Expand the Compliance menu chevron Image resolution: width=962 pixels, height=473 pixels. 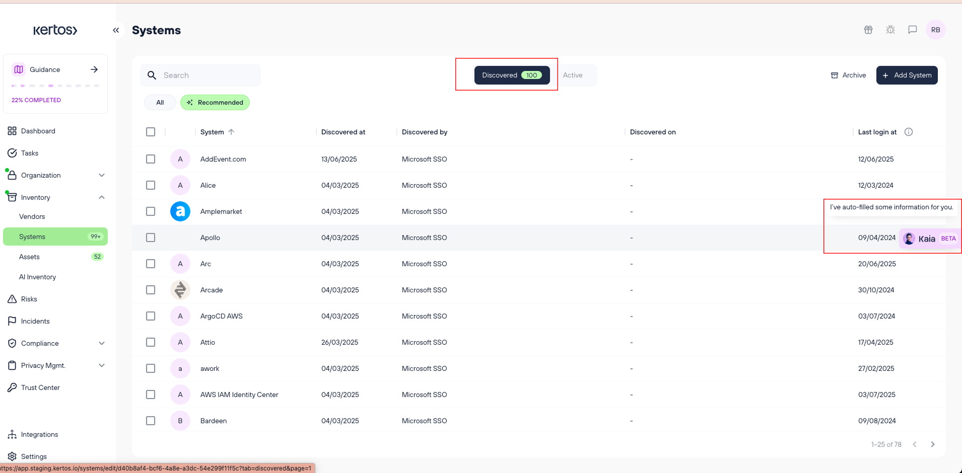point(102,343)
